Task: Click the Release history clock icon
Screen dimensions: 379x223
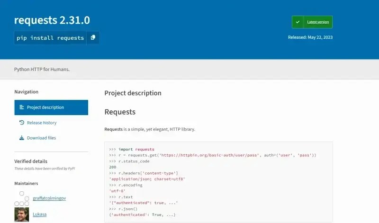Action: click(x=22, y=123)
